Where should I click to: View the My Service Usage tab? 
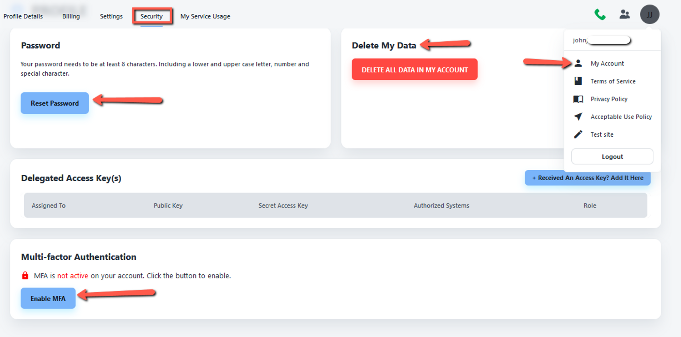click(205, 16)
